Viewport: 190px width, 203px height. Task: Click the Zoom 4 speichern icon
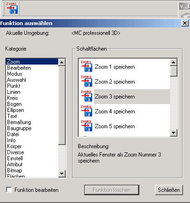(86, 111)
